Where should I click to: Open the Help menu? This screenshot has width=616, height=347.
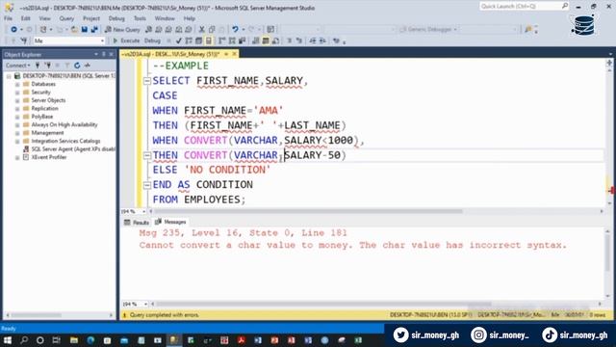click(x=189, y=18)
